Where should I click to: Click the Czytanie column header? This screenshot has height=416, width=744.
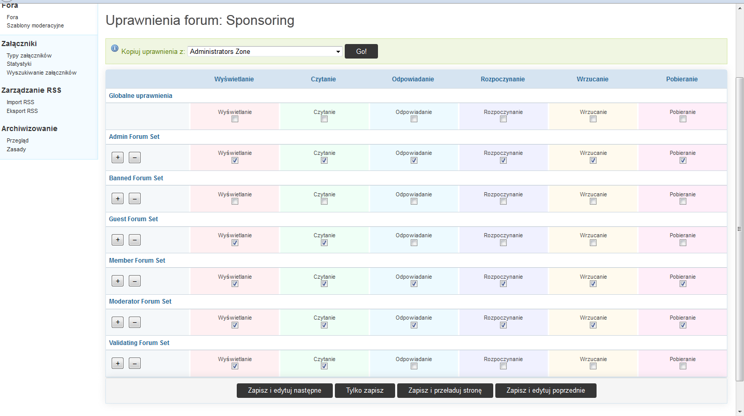click(323, 79)
